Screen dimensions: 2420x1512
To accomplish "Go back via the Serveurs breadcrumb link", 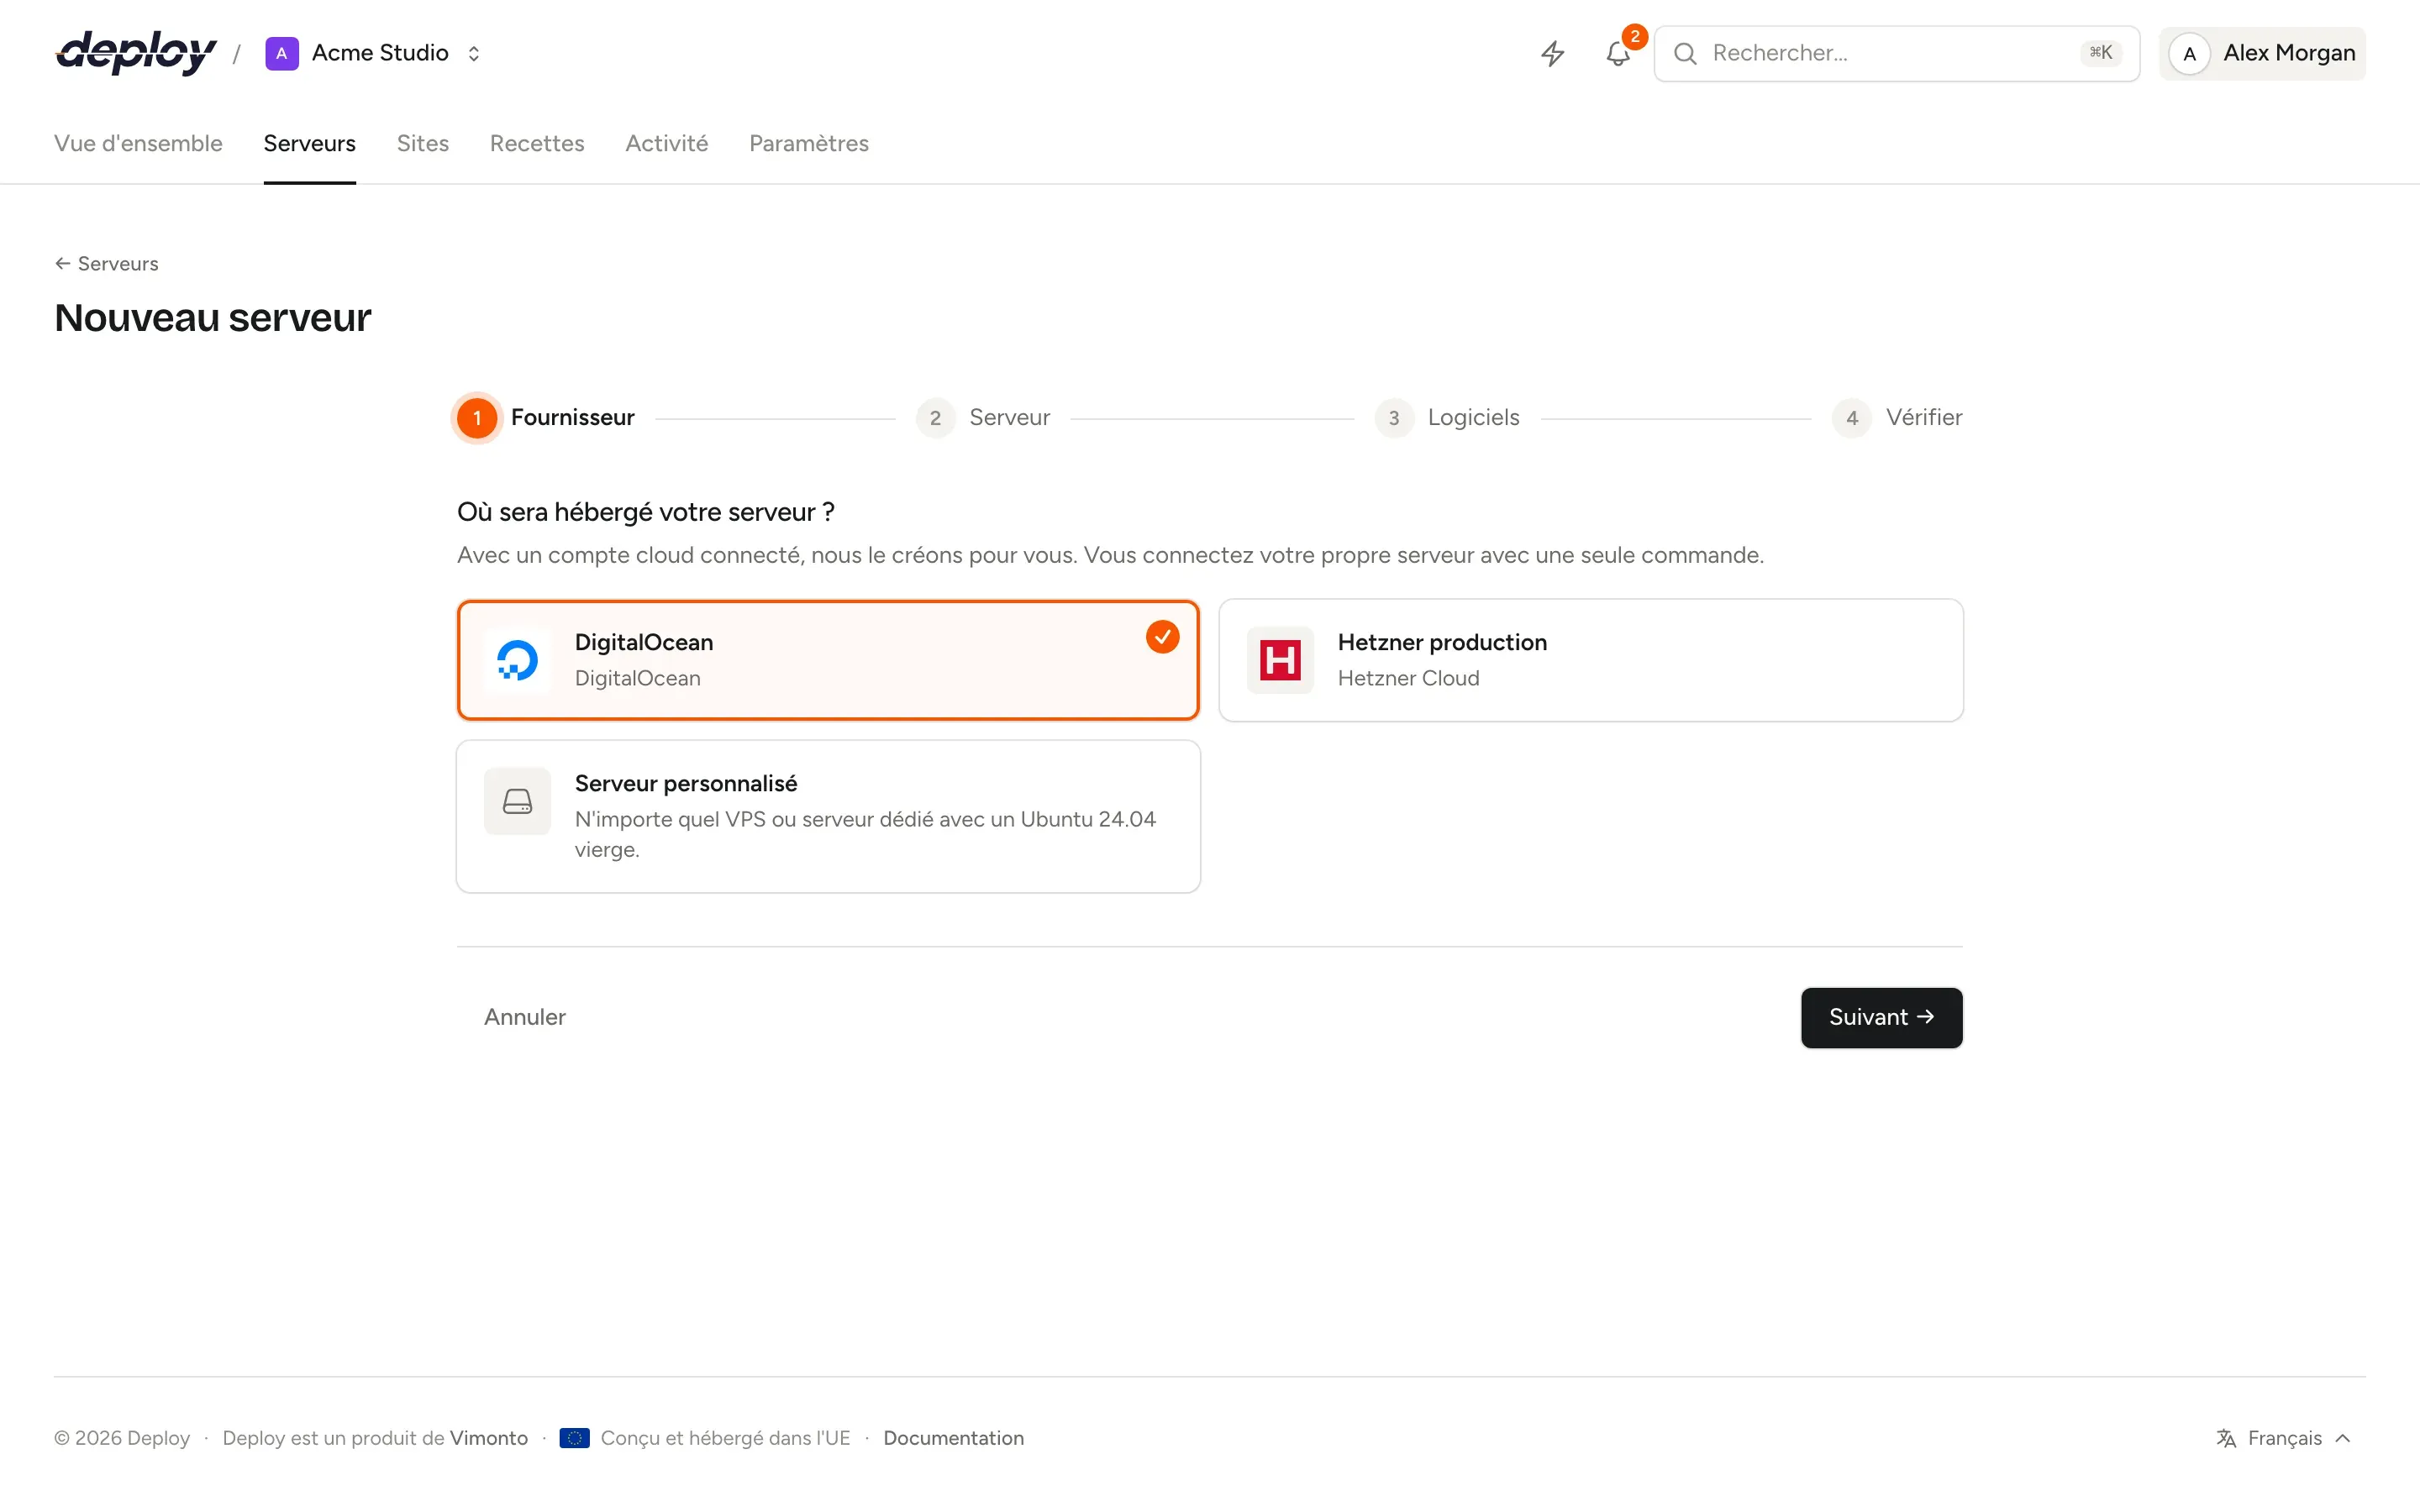I will click(x=107, y=264).
